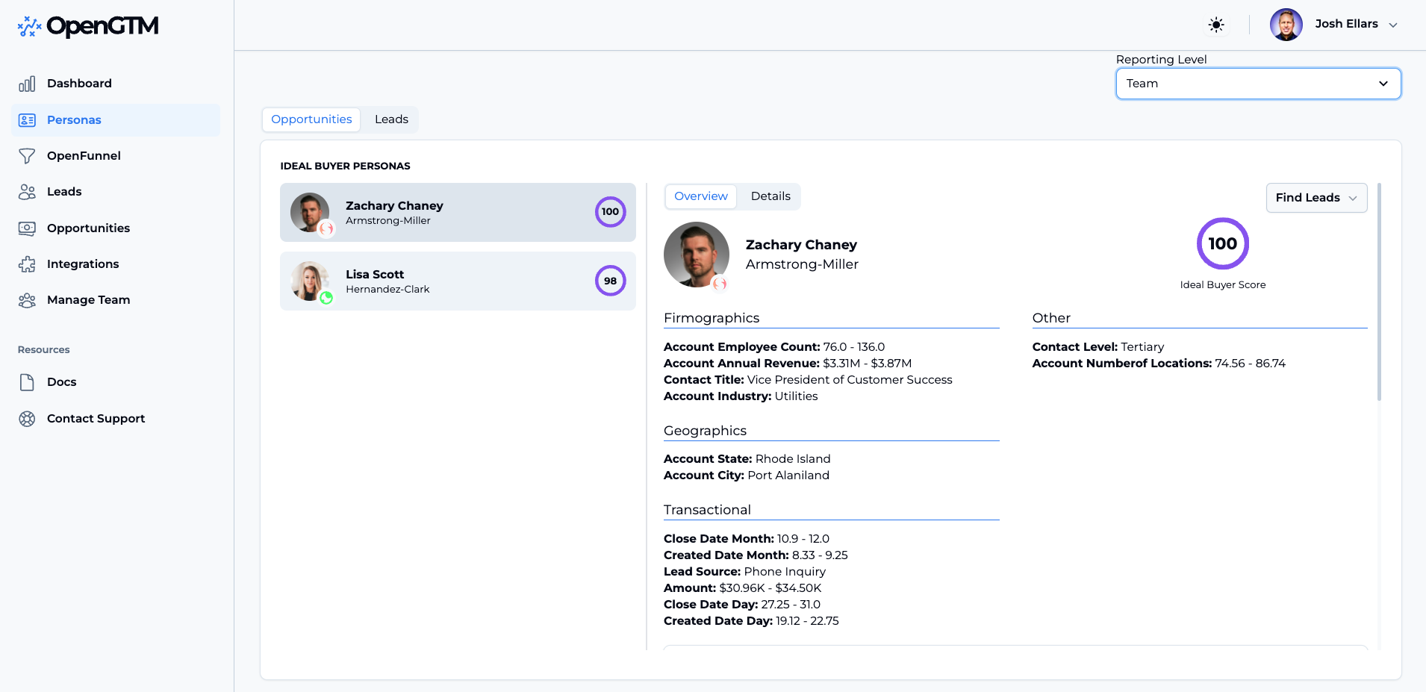
Task: Click the 'Created Date Day' line
Action: 751,621
